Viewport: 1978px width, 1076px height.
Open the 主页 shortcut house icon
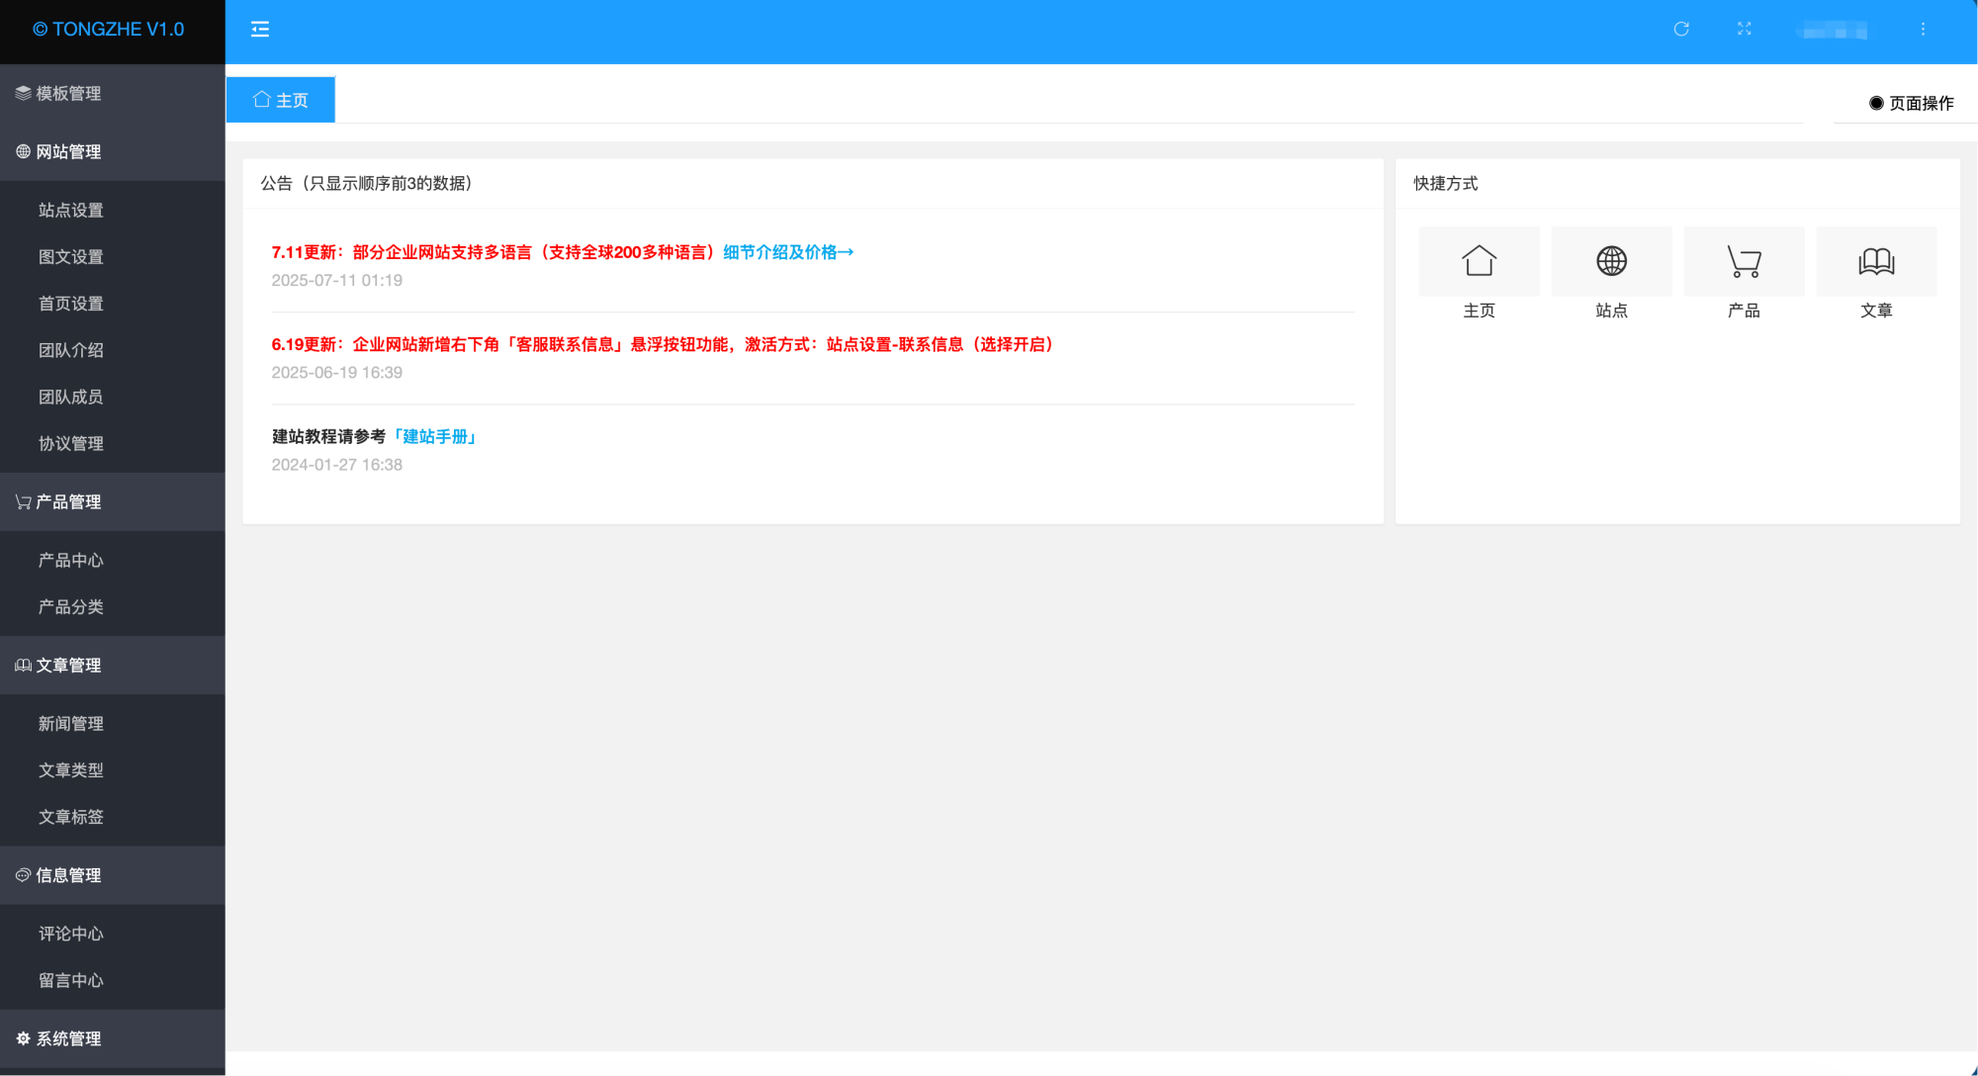pos(1479,261)
